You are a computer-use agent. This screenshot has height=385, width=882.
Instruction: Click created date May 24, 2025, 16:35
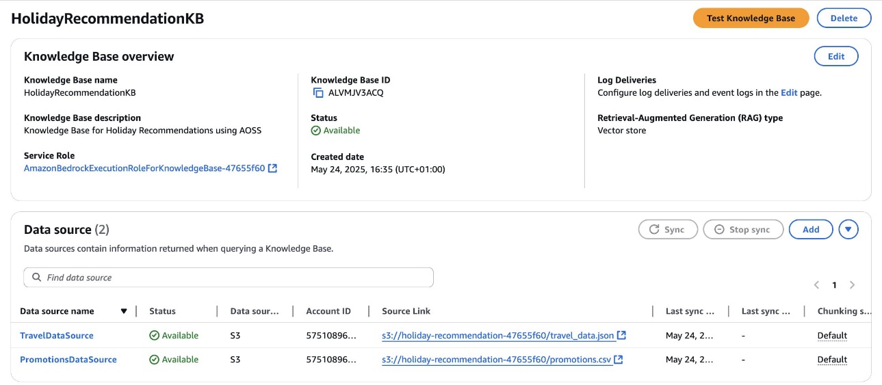[378, 170]
